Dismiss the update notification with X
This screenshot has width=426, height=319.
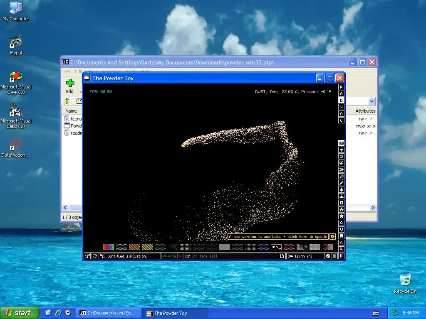332,236
